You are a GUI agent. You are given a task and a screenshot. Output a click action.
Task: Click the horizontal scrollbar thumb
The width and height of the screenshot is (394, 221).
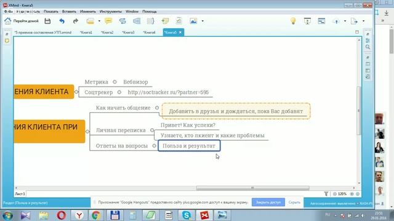tap(252, 188)
